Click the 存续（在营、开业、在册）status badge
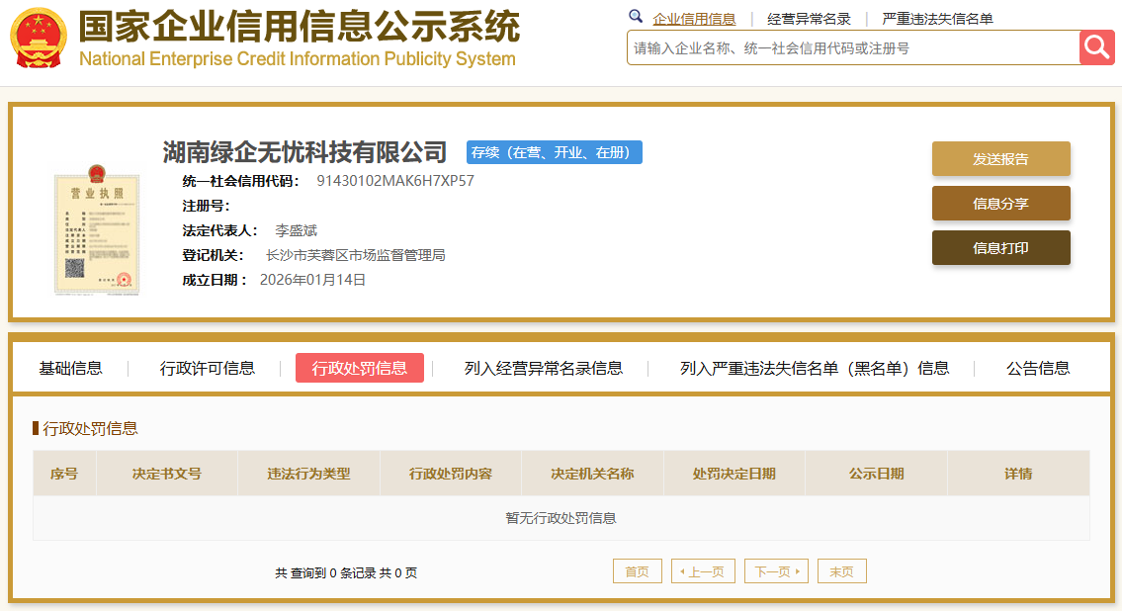Screen dimensions: 1122x611 click(x=555, y=152)
